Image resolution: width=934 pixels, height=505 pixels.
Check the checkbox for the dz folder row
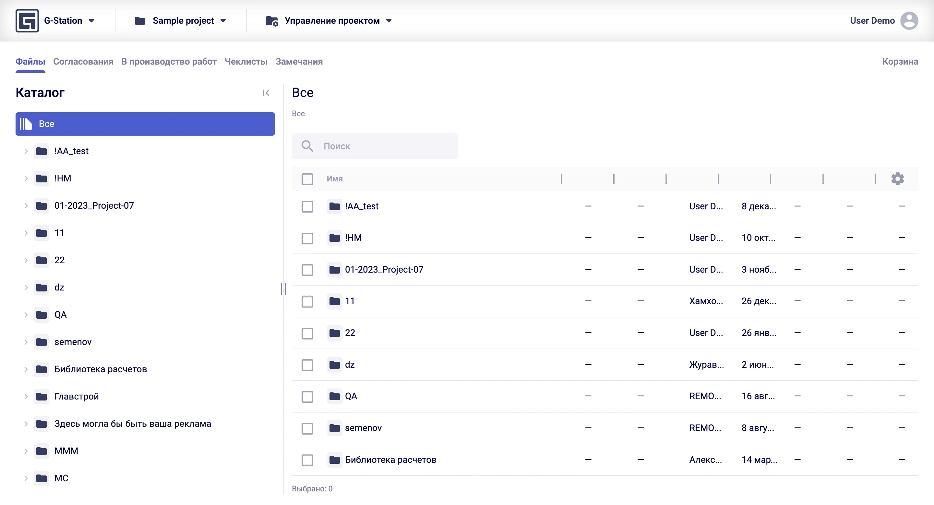tap(307, 365)
